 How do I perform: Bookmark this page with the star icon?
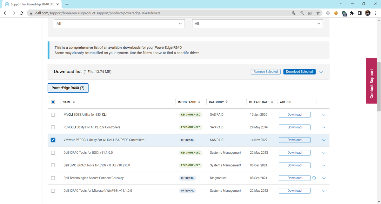pyautogui.click(x=318, y=13)
